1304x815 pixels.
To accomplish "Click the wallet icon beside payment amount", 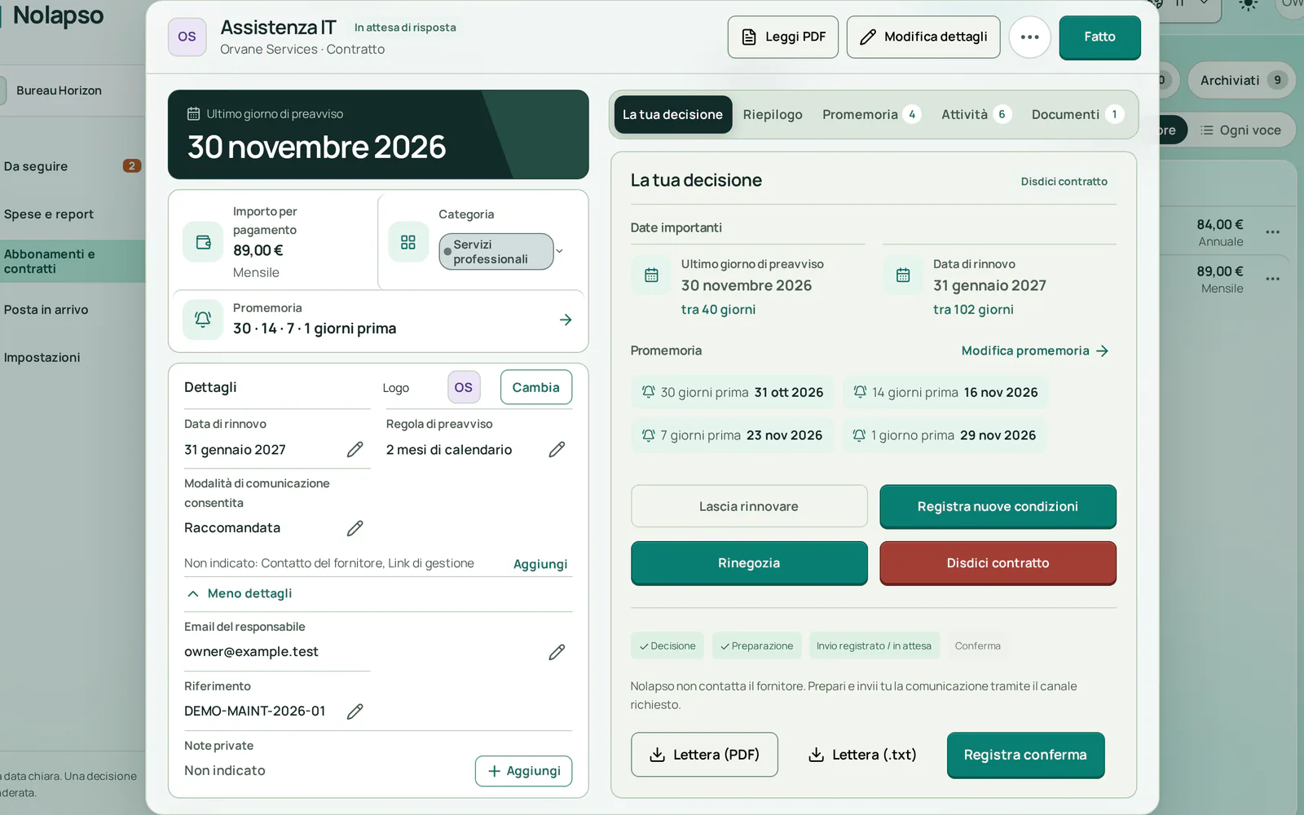I will point(203,242).
